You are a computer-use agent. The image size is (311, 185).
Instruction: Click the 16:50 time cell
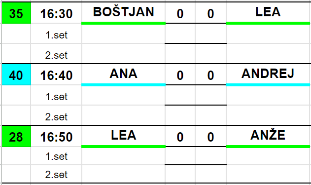[56, 137]
